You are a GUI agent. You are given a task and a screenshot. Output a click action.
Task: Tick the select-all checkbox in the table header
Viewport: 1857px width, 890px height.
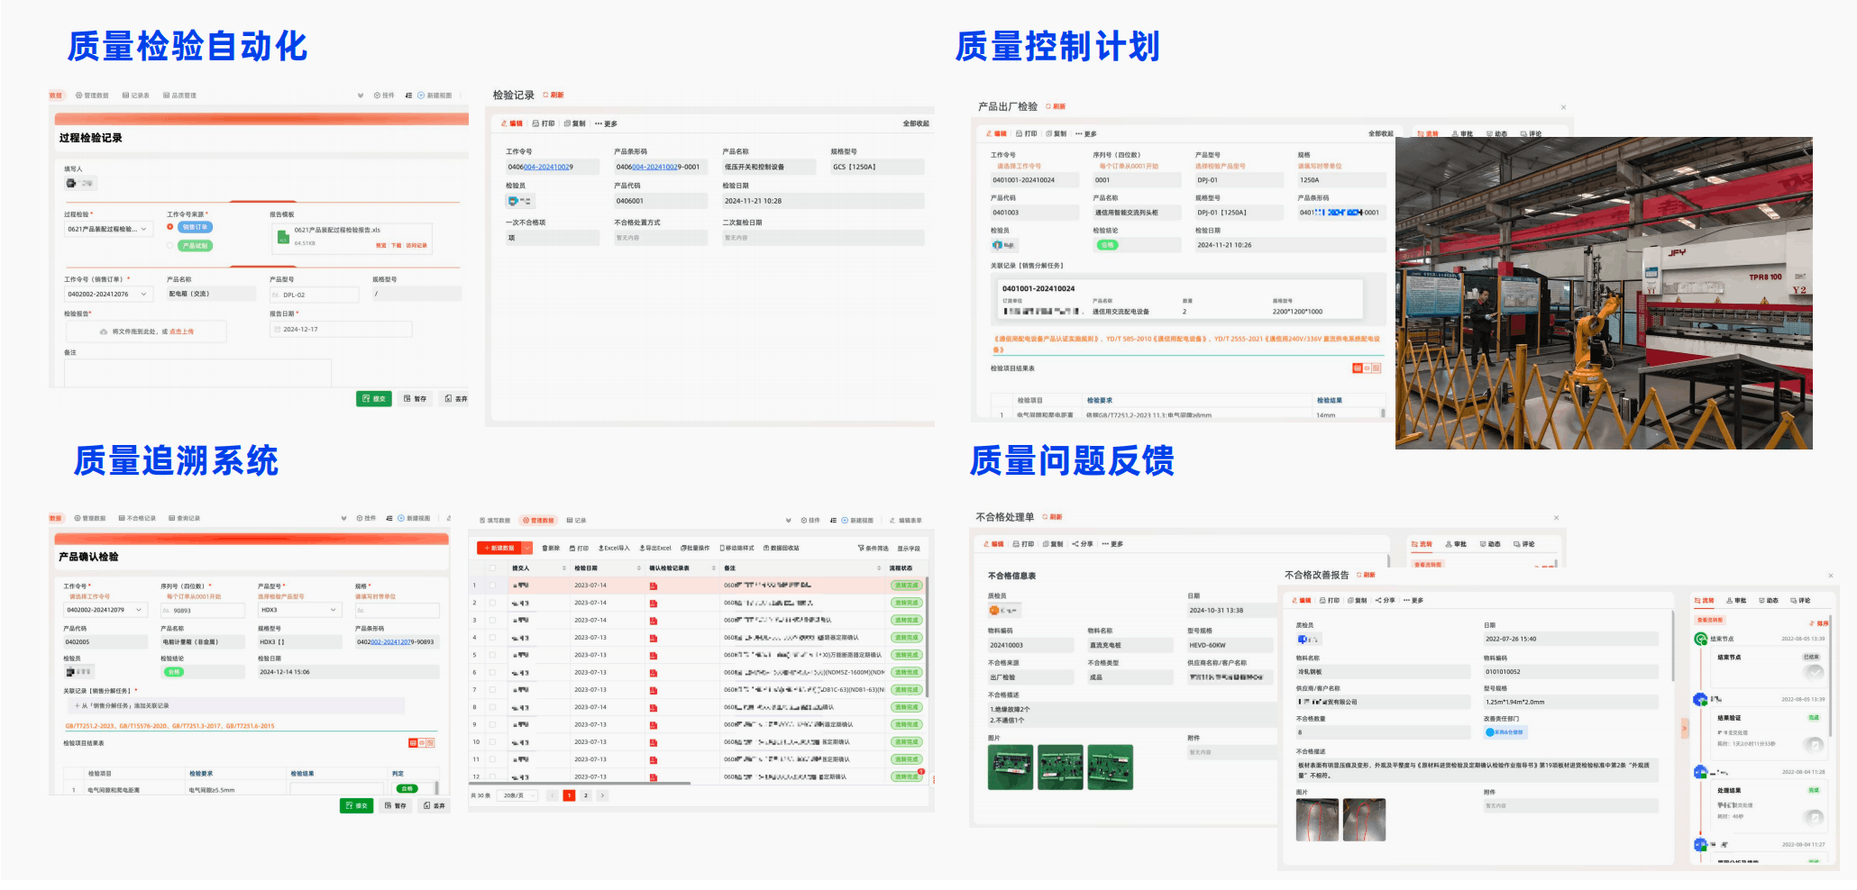tap(492, 568)
